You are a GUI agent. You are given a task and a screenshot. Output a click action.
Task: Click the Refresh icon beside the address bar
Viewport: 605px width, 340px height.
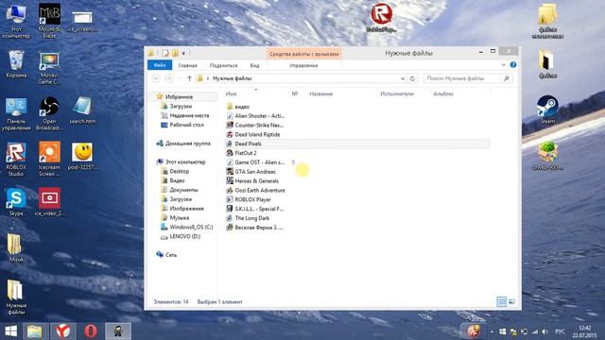pyautogui.click(x=412, y=78)
